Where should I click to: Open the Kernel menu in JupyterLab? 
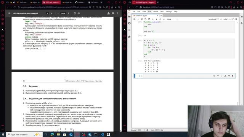[156, 11]
